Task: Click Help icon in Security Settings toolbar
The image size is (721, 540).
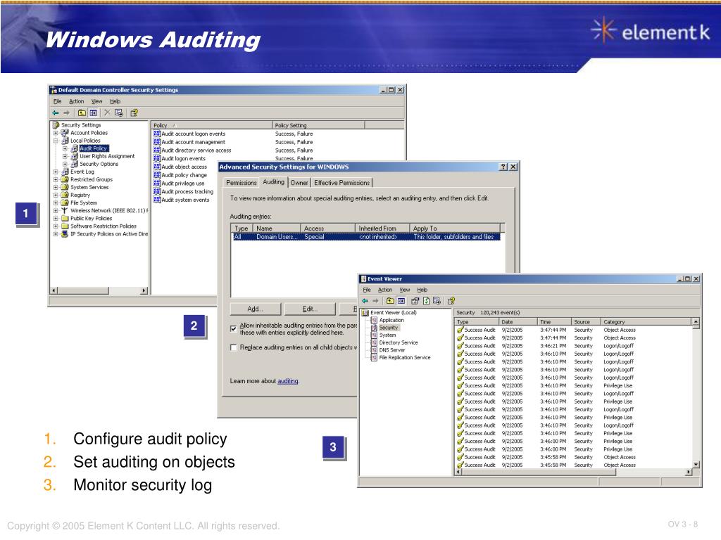Action: [x=134, y=113]
